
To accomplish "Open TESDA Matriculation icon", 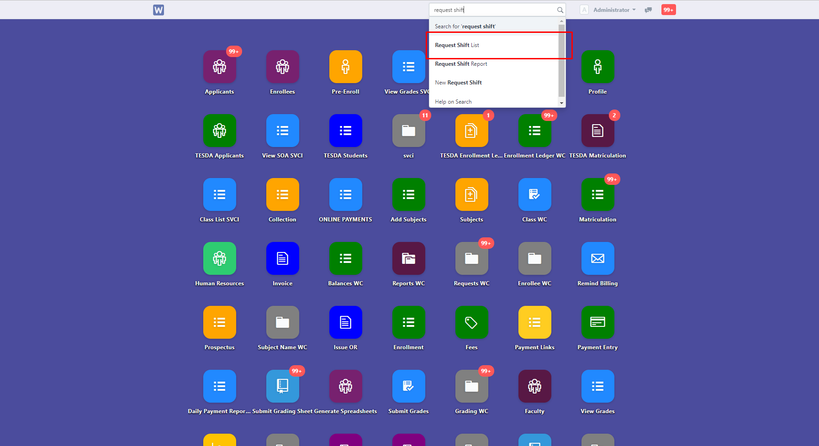I will pos(598,131).
